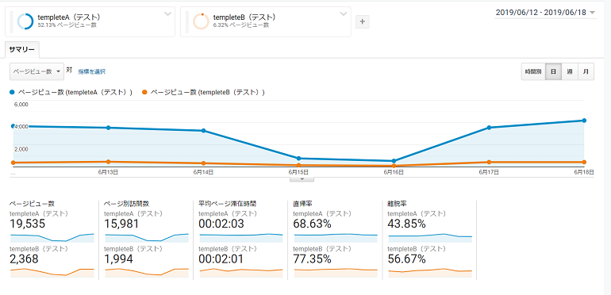Click the 指標を選択 link
The width and height of the screenshot is (611, 295).
pyautogui.click(x=91, y=71)
